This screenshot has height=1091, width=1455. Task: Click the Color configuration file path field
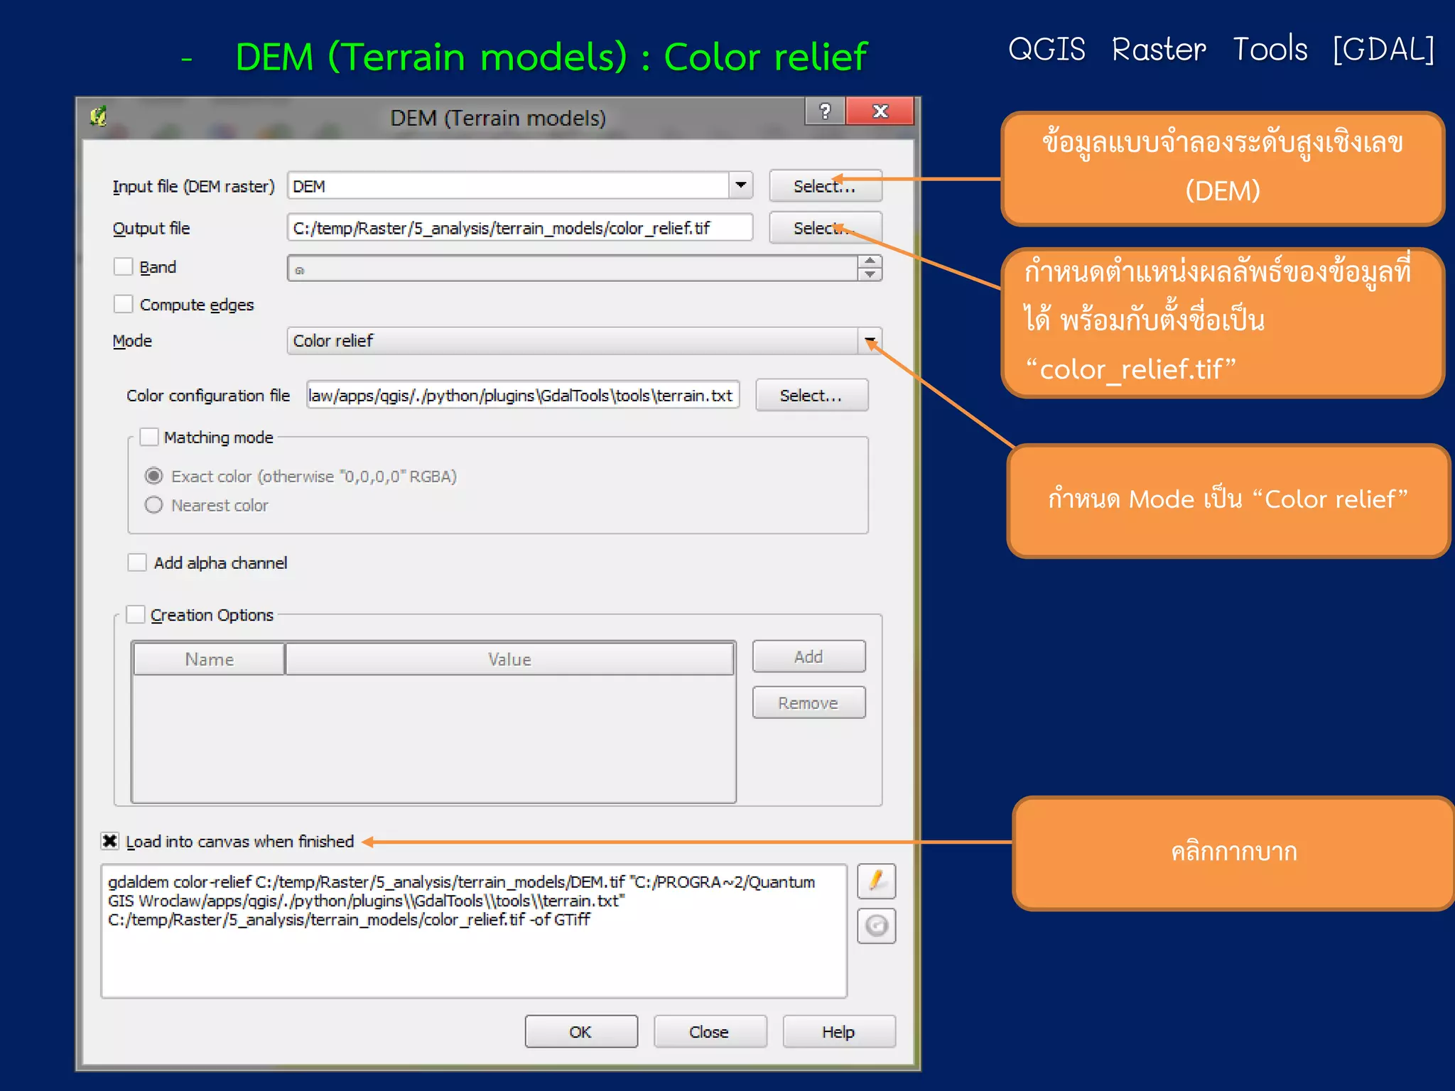(x=523, y=396)
